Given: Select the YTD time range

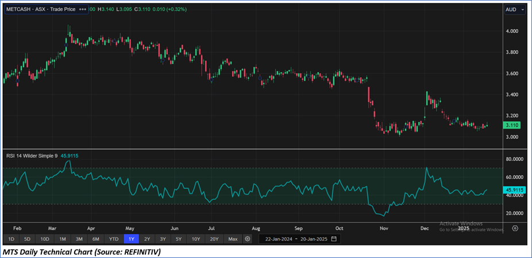Looking at the screenshot, I should pos(114,239).
